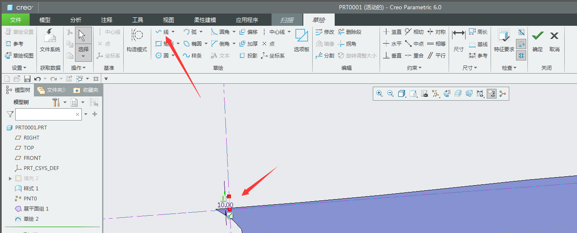Open Sketch View (草绘视图)
This screenshot has width=577, height=233.
point(19,55)
